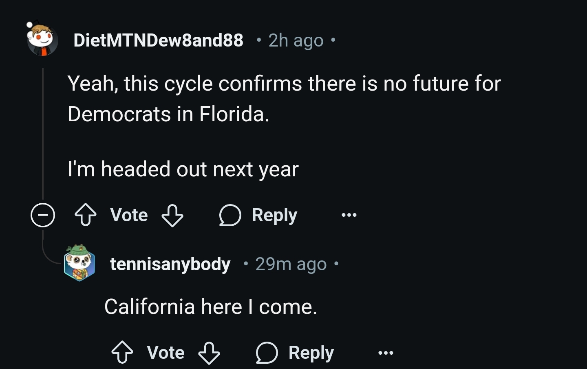Click speech bubble icon under tennisanybody's comment
This screenshot has height=369, width=587.
click(267, 353)
